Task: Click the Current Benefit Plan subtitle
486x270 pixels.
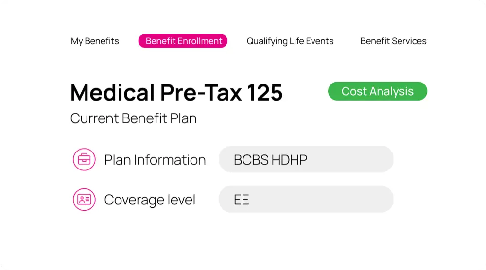Action: point(134,118)
